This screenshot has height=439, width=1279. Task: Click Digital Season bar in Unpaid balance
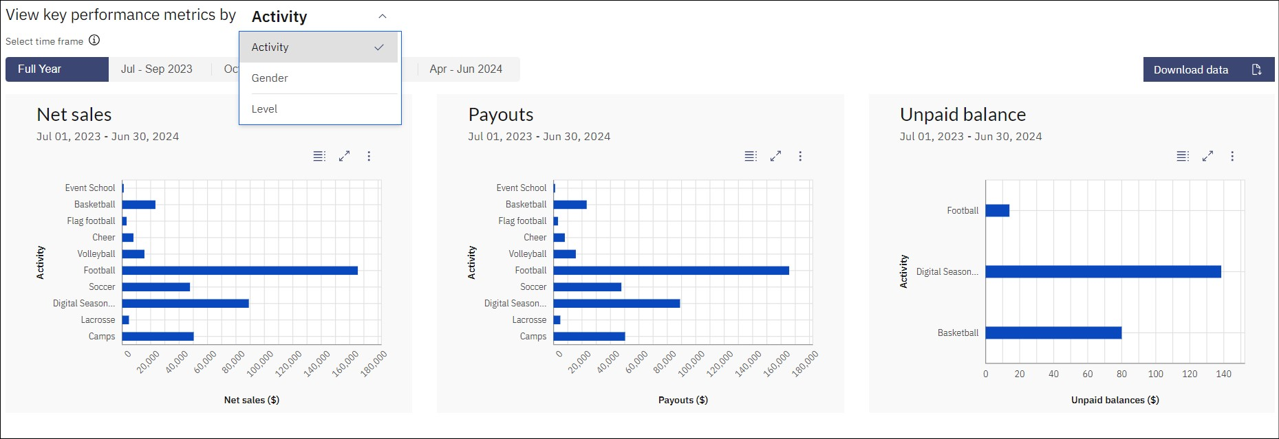click(x=1103, y=272)
